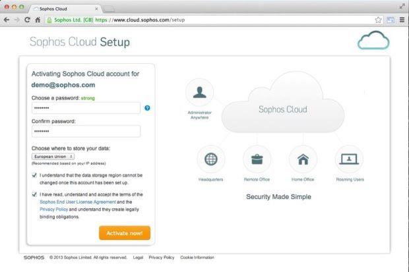Open the Cookie Information footer link
The image size is (409, 272).
197,258
